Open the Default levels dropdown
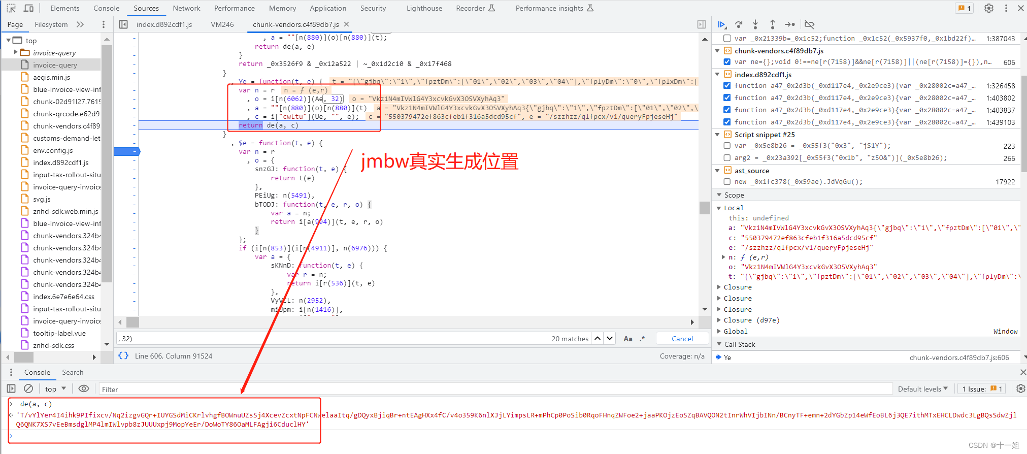This screenshot has width=1027, height=454. click(922, 389)
